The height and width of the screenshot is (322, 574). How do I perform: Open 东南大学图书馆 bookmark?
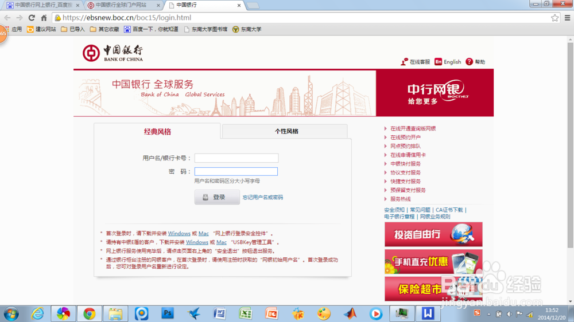coord(205,29)
